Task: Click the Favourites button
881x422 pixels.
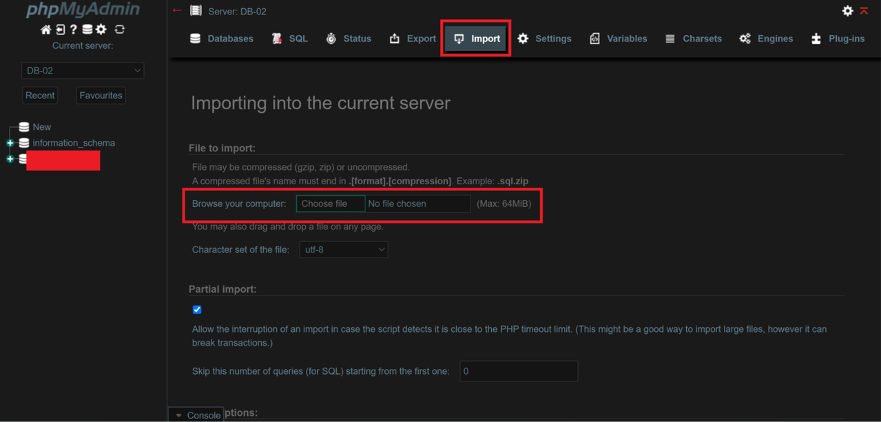Action: [x=101, y=96]
